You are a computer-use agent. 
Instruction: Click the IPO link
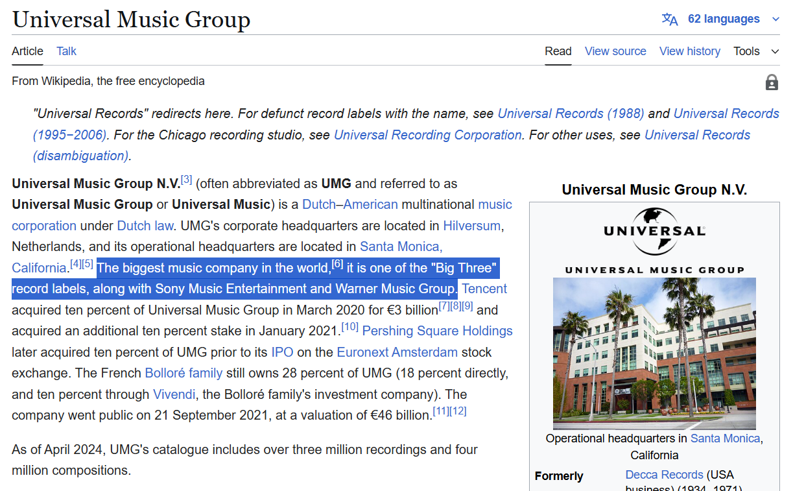pyautogui.click(x=282, y=352)
